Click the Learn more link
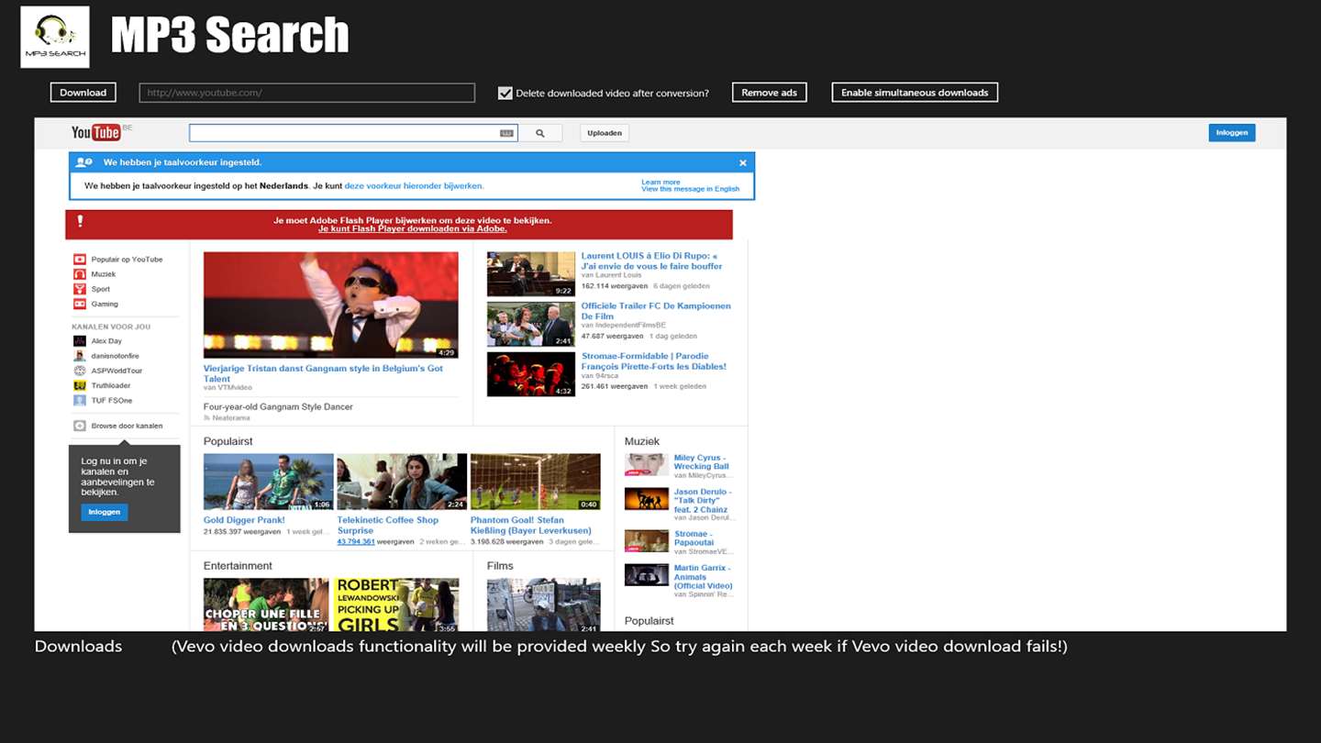 pos(661,182)
